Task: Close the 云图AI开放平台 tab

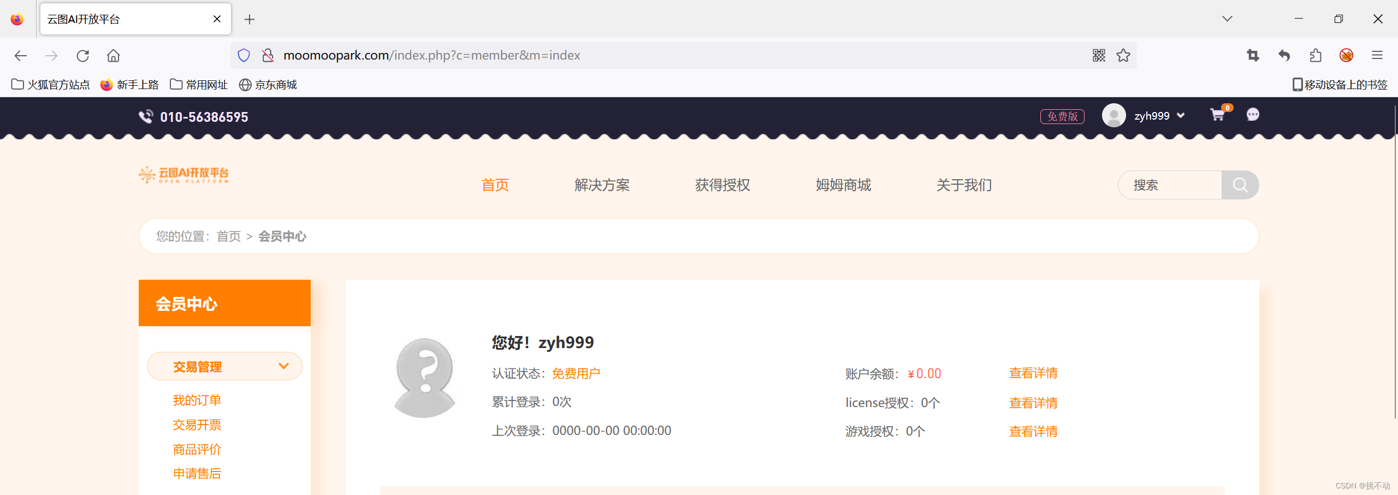Action: (217, 19)
